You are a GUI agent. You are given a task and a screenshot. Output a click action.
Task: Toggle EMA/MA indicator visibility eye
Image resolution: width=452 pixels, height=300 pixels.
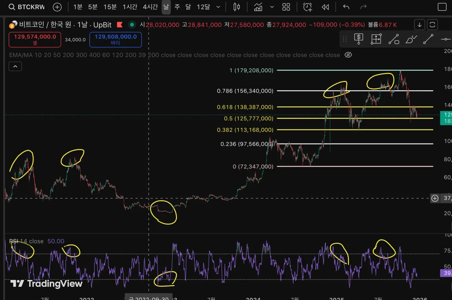348,55
